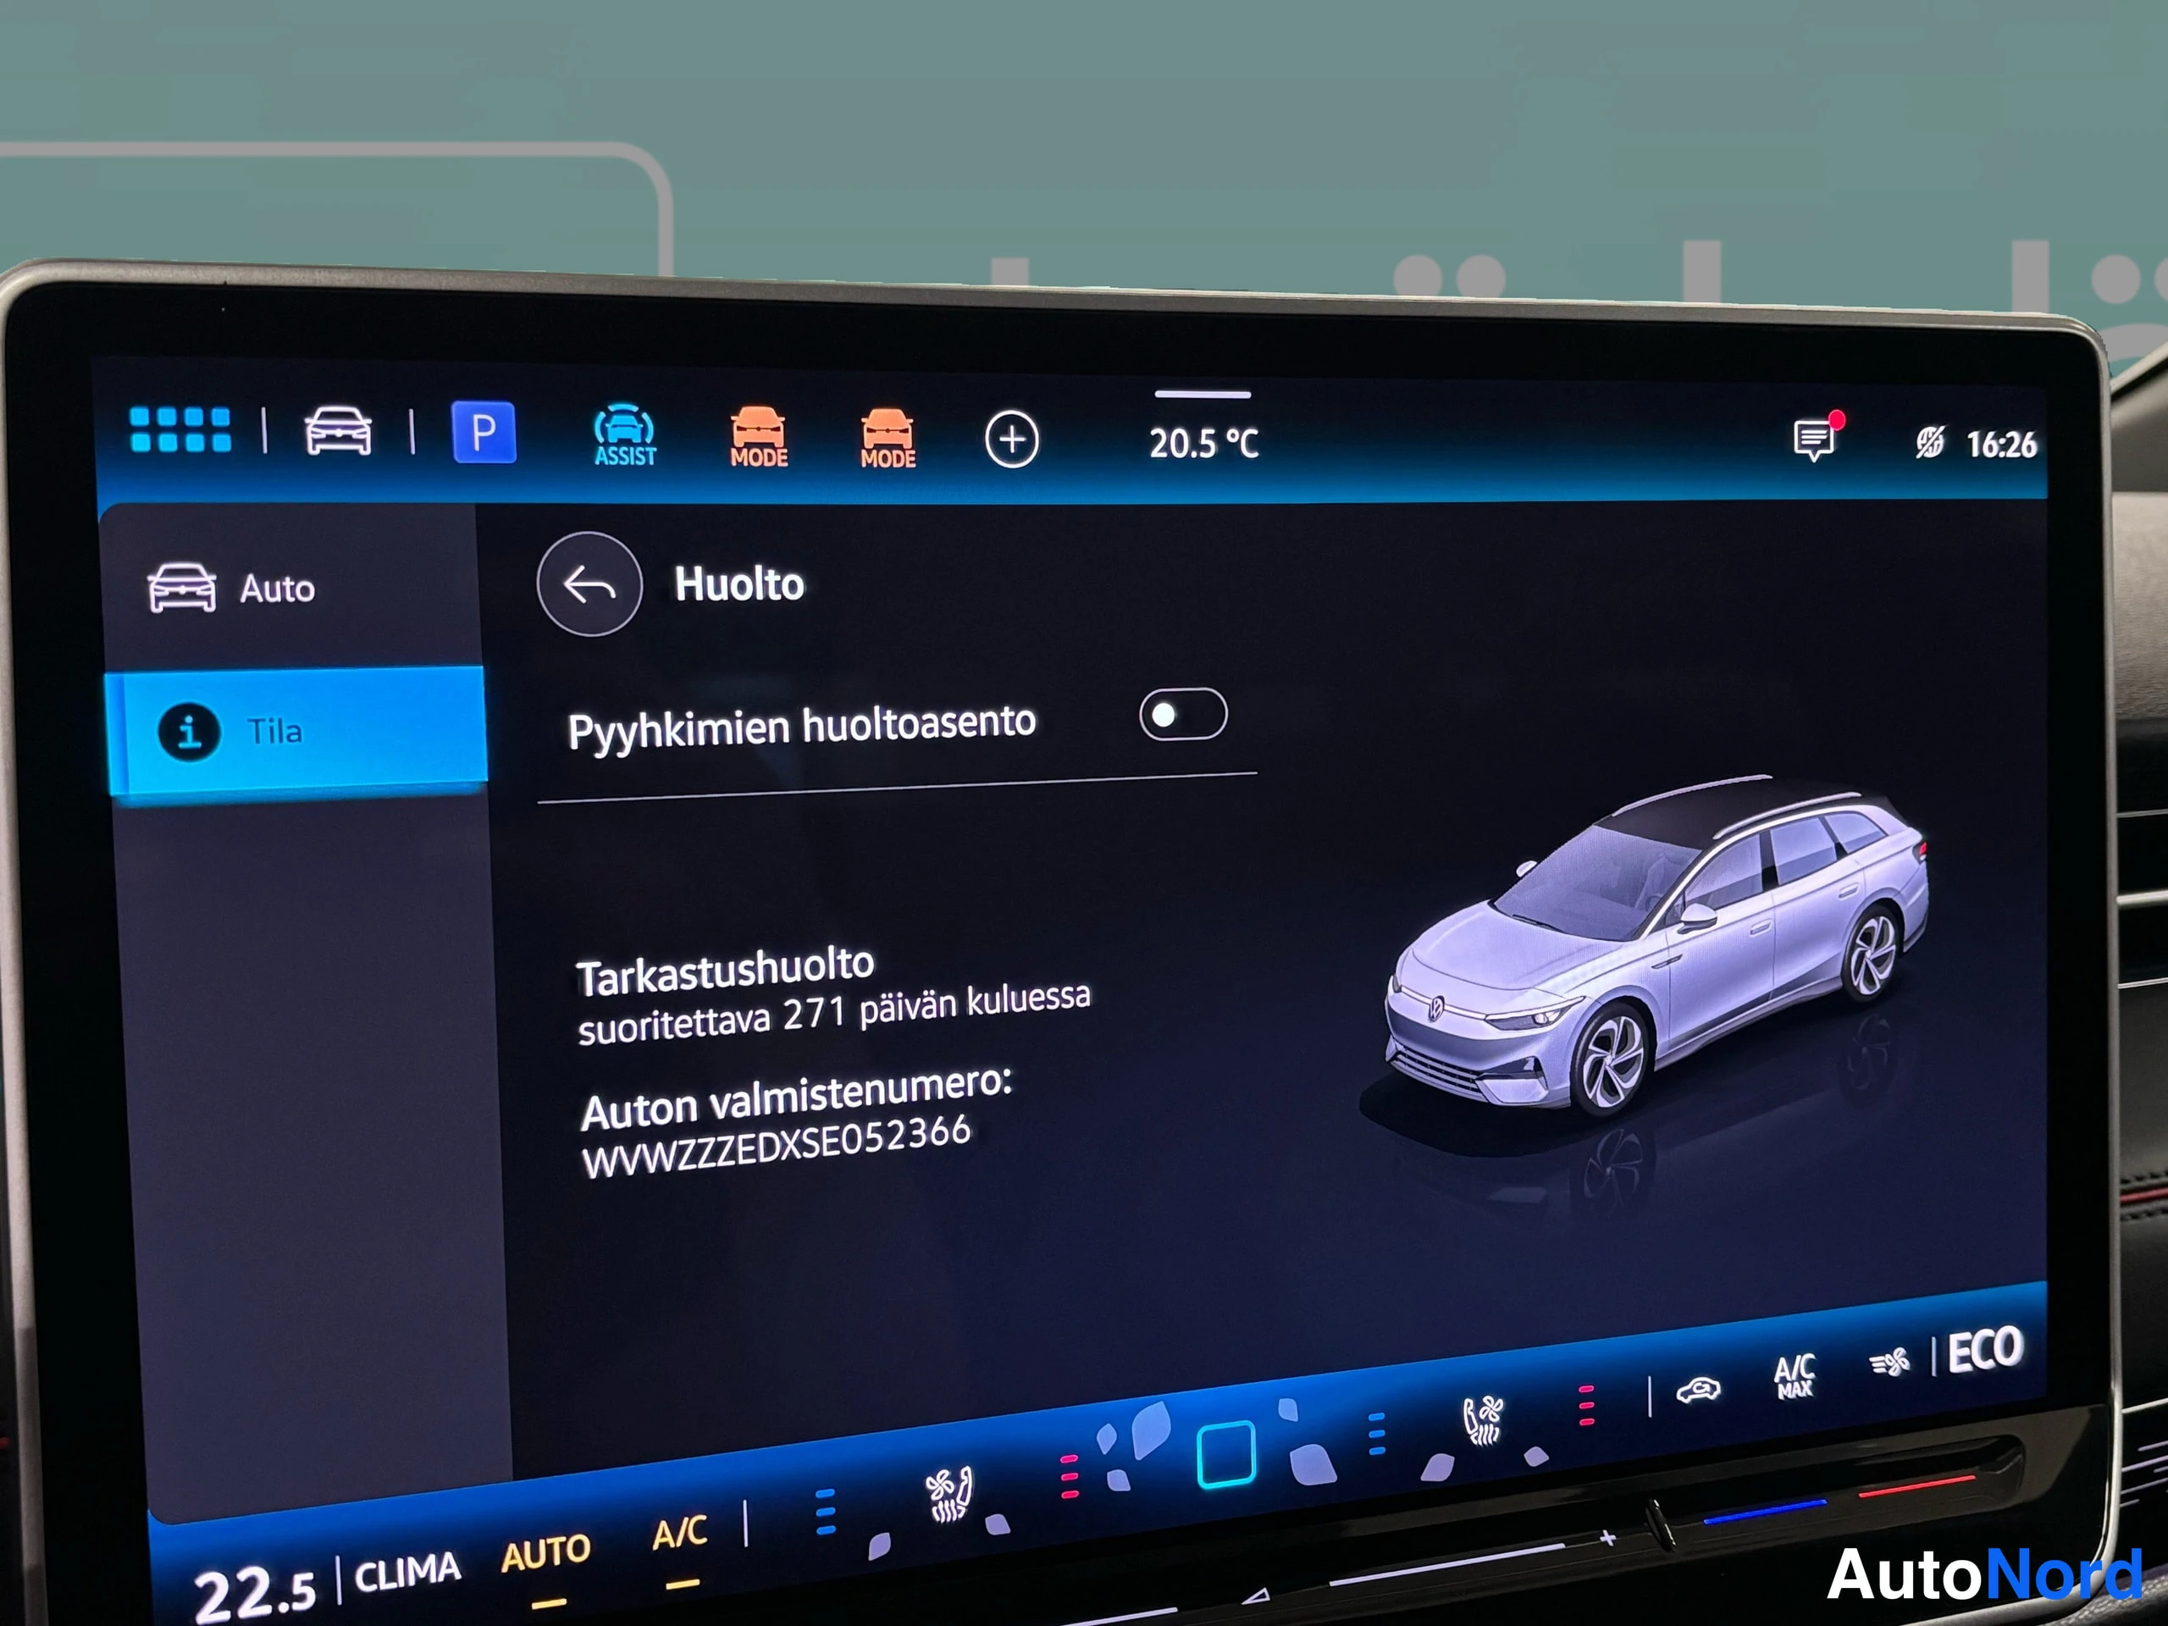The width and height of the screenshot is (2168, 1626).
Task: Tap the clock showing 16:26
Action: coord(2001,445)
